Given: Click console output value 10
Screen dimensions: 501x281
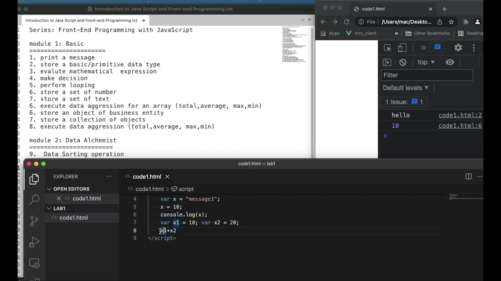Looking at the screenshot, I should click(395, 126).
